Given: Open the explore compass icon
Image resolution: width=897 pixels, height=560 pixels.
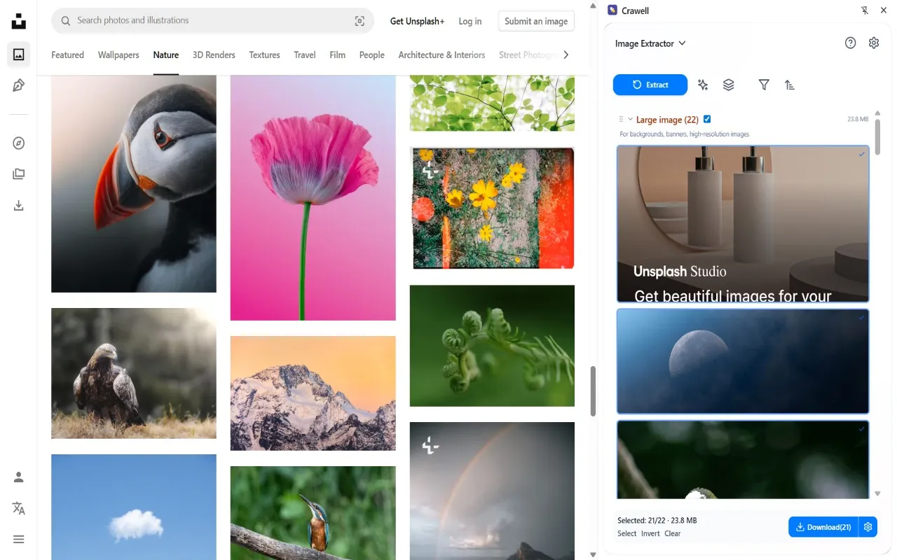Looking at the screenshot, I should (19, 143).
